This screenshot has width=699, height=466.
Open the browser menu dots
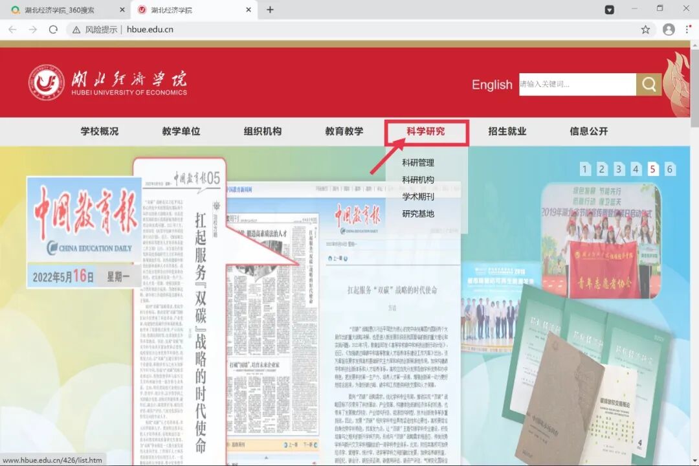click(x=688, y=29)
